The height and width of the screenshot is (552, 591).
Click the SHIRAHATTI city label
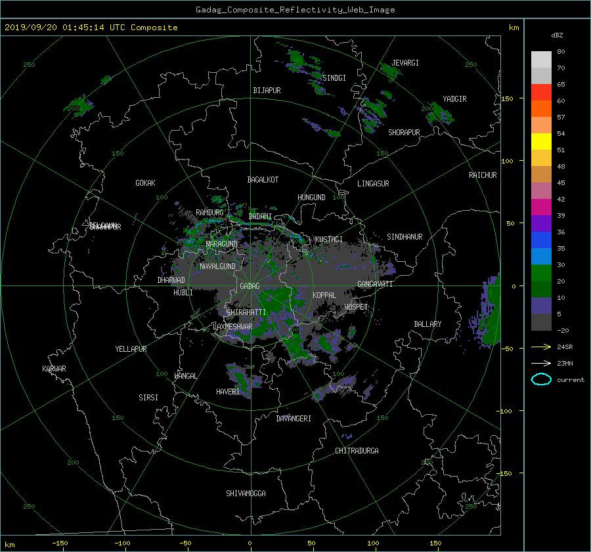pyautogui.click(x=246, y=312)
